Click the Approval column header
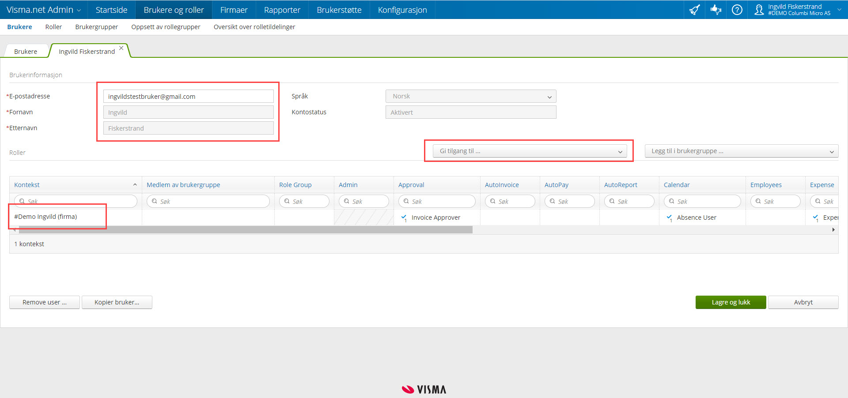 (x=411, y=185)
